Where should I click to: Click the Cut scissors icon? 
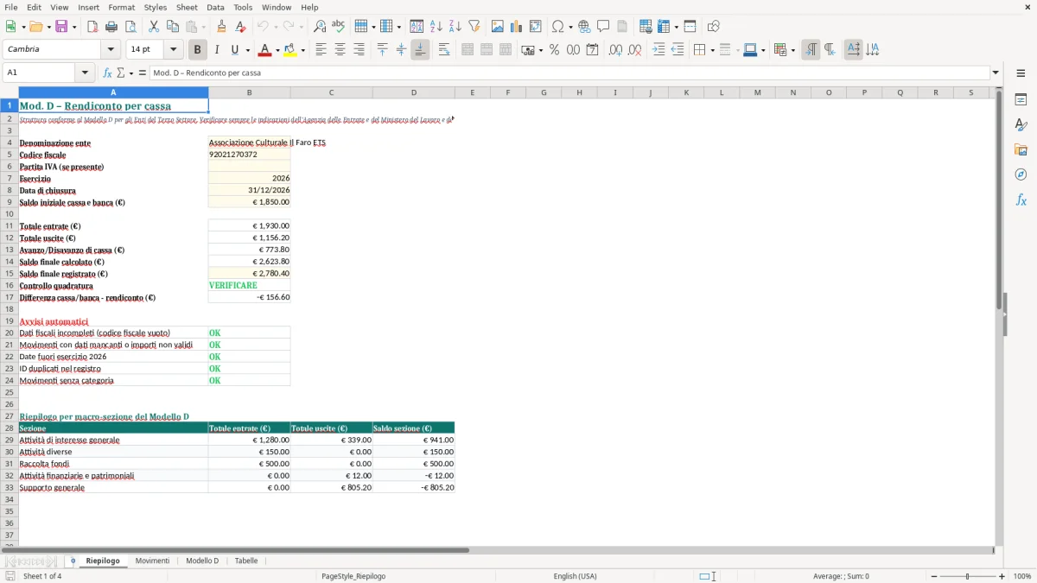154,27
